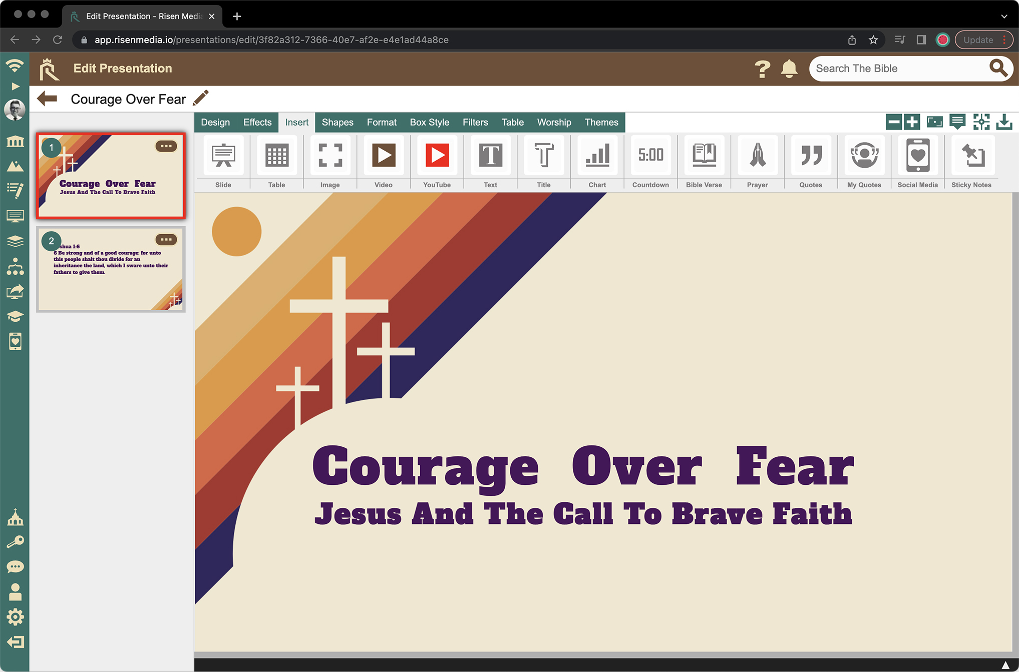This screenshot has width=1019, height=672.
Task: Switch to the Themes tab
Action: pos(601,122)
